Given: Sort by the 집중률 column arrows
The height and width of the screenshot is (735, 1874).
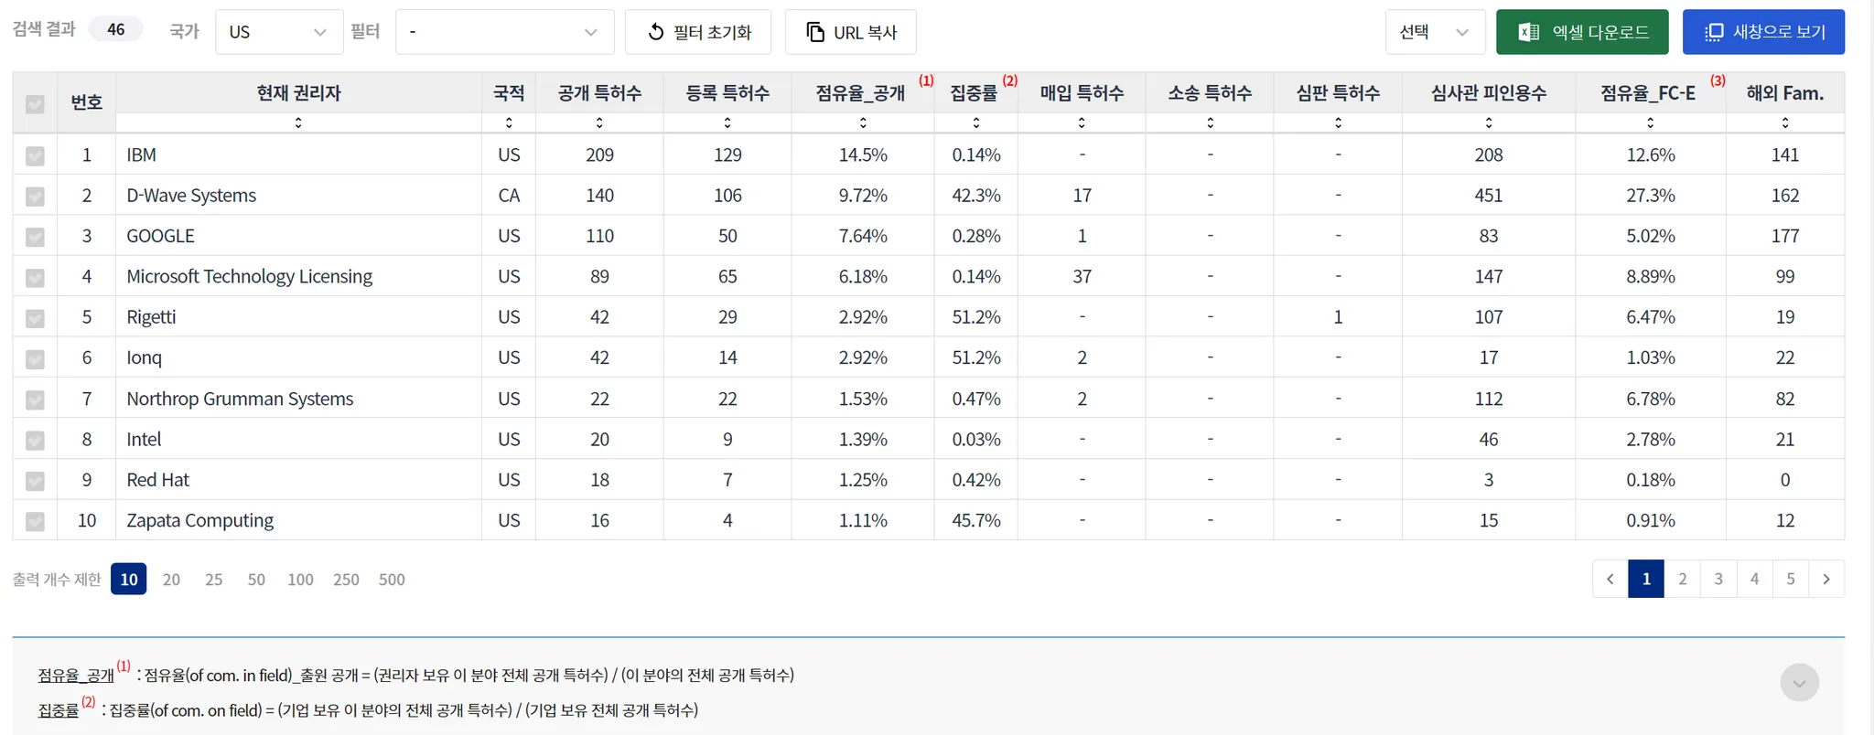Looking at the screenshot, I should 976,122.
